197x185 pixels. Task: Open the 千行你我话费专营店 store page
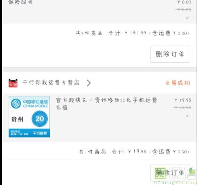(51, 83)
